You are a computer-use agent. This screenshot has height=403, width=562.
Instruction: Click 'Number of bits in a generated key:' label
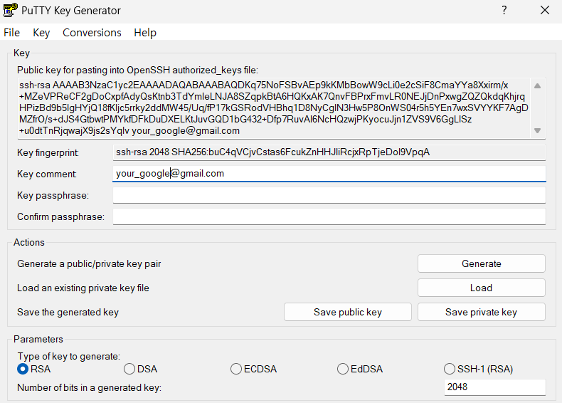89,387
